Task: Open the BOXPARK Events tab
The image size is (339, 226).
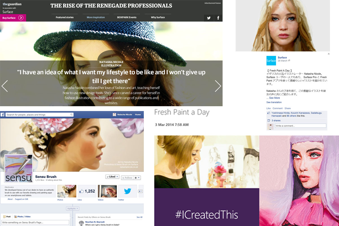Action: click(127, 17)
